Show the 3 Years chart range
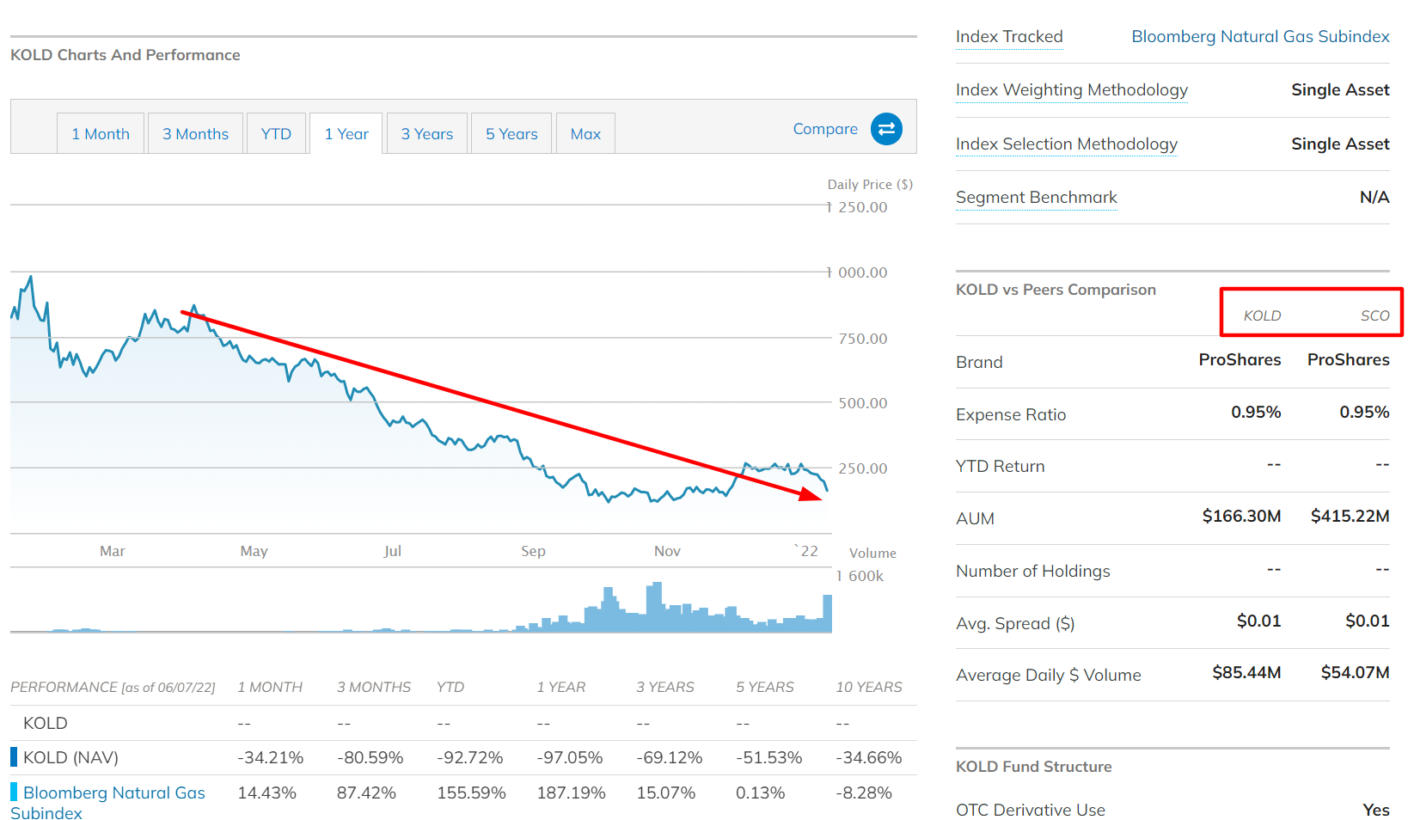Screen dimensions: 1408x820 tap(427, 133)
